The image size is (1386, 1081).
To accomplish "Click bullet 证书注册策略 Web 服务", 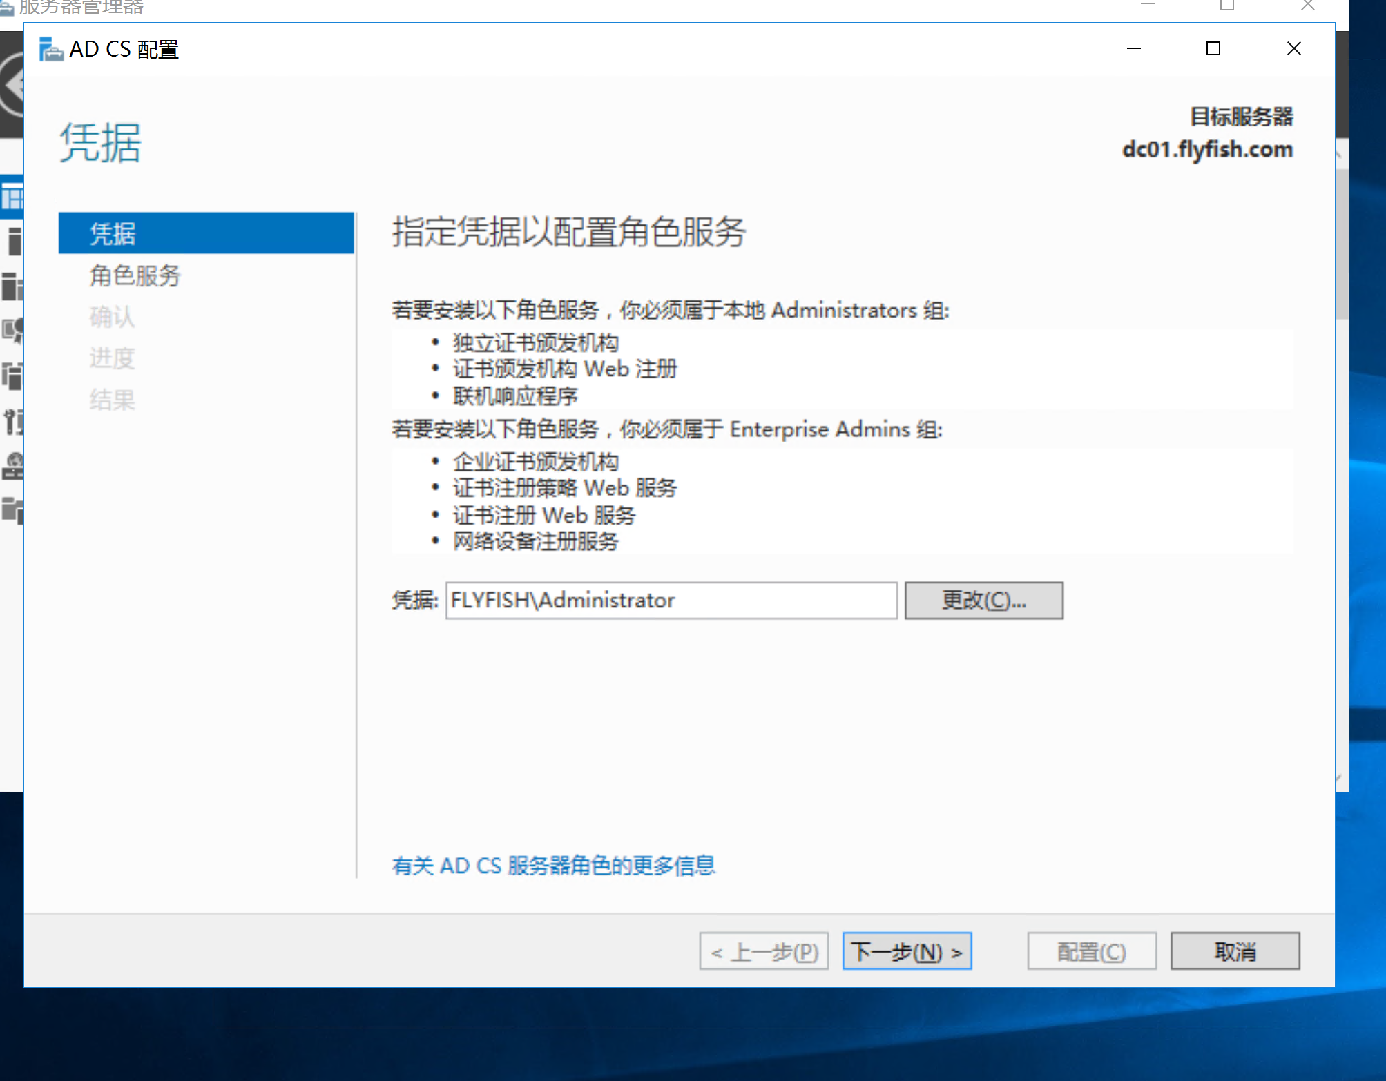I will pos(565,488).
